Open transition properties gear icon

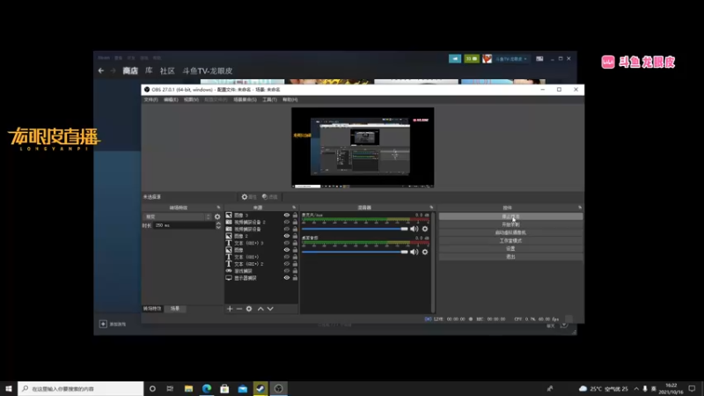coord(217,216)
